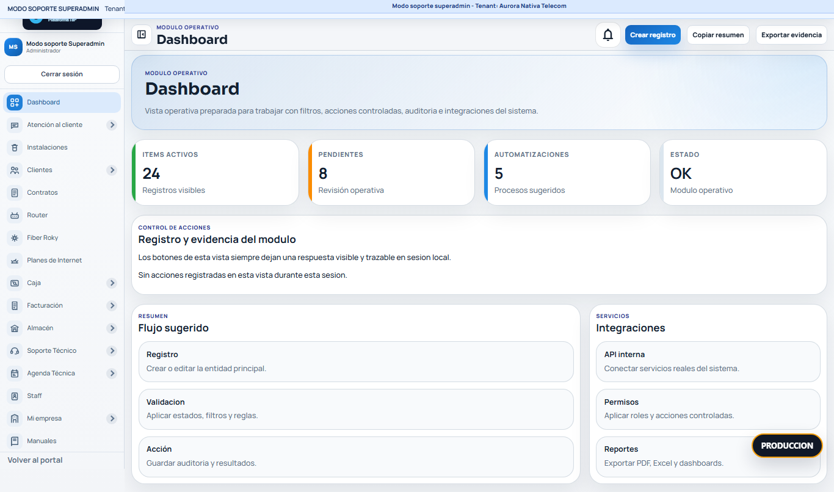Viewport: 834px width, 492px height.
Task: Open the Reportes integration card
Action: click(x=708, y=457)
